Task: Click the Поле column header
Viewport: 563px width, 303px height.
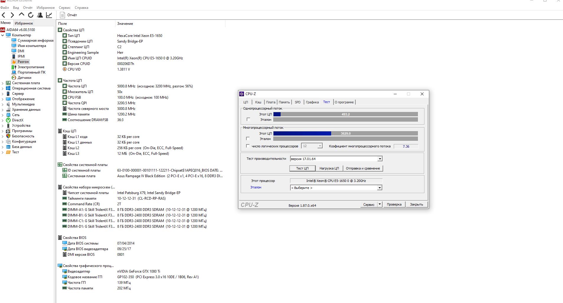Action: 86,24
